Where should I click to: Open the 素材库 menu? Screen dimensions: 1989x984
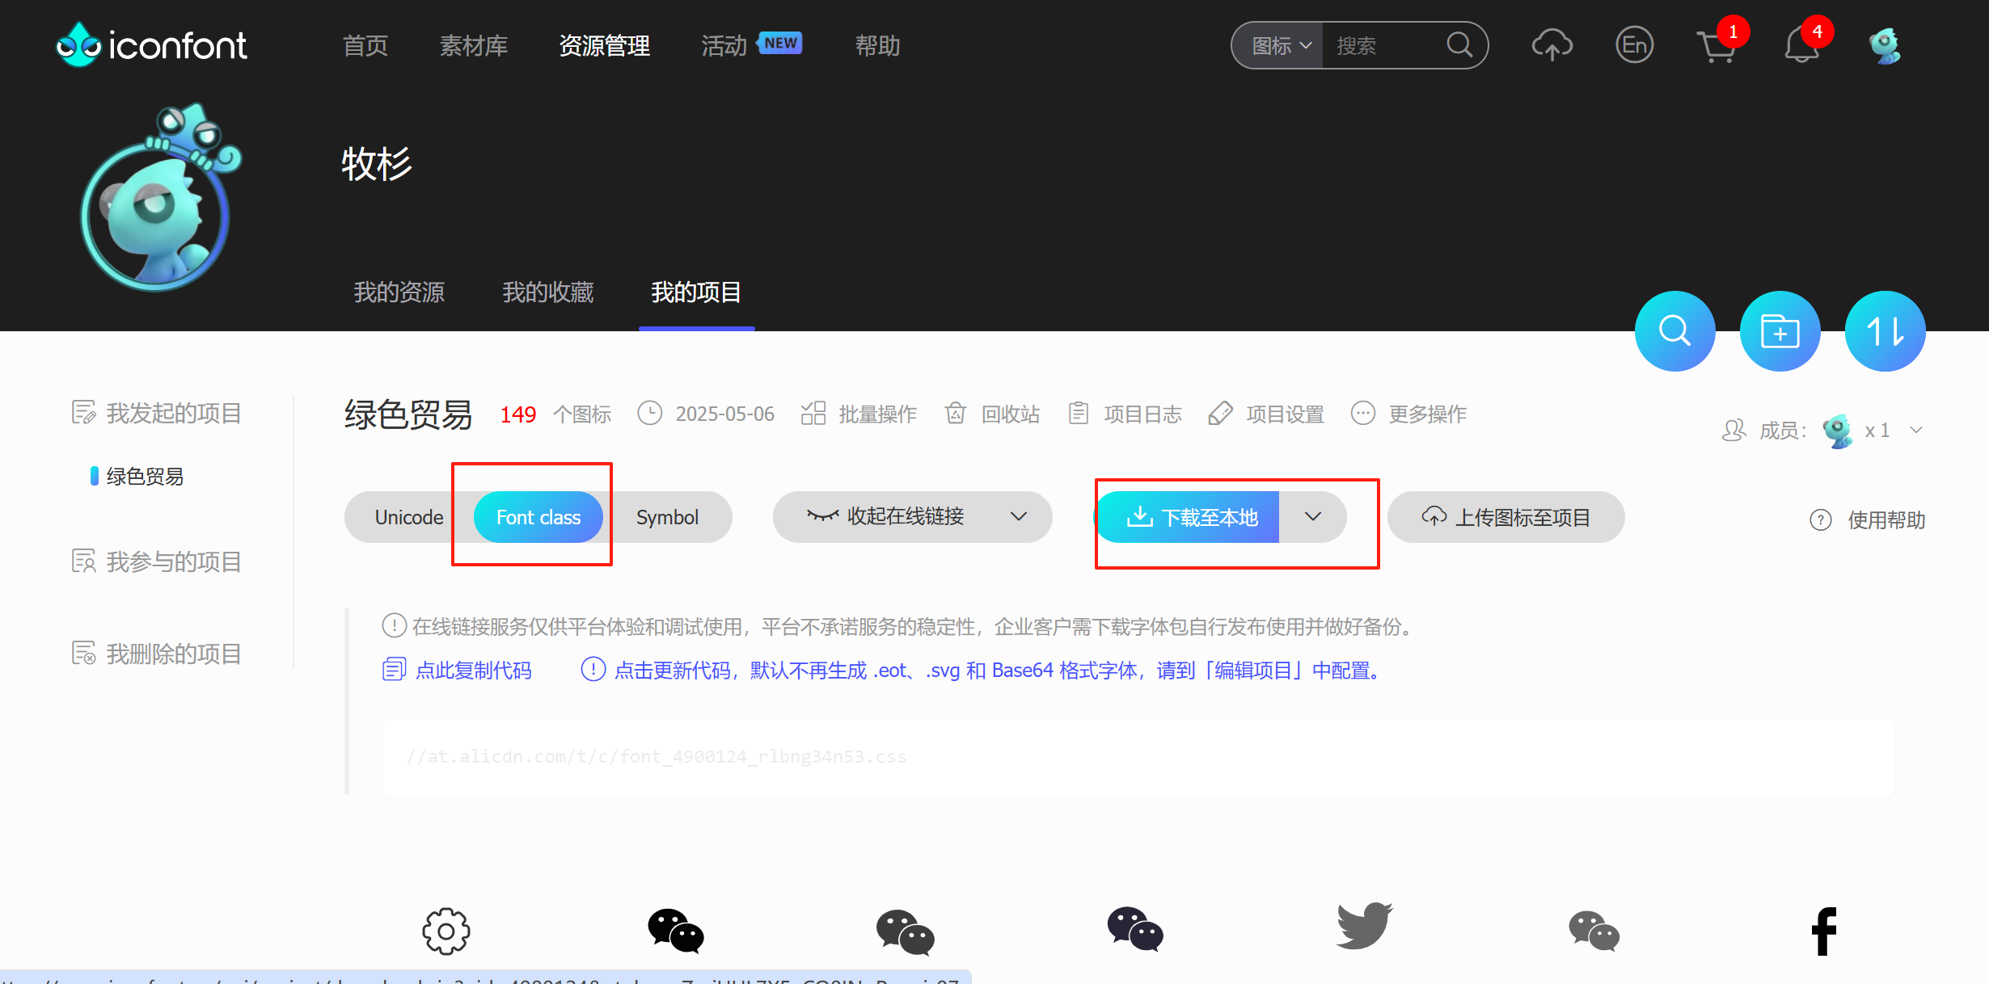473,46
